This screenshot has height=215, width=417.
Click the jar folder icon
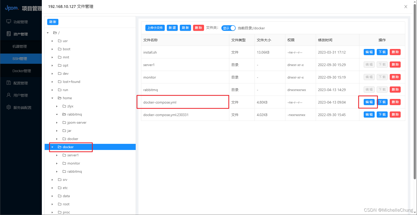(x=64, y=131)
